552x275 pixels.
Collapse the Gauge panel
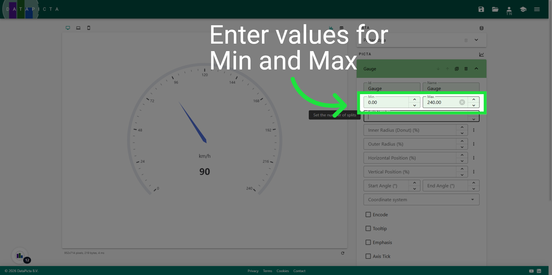[x=476, y=69]
